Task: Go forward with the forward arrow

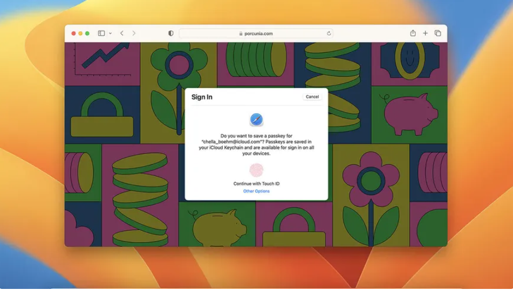Action: (134, 33)
